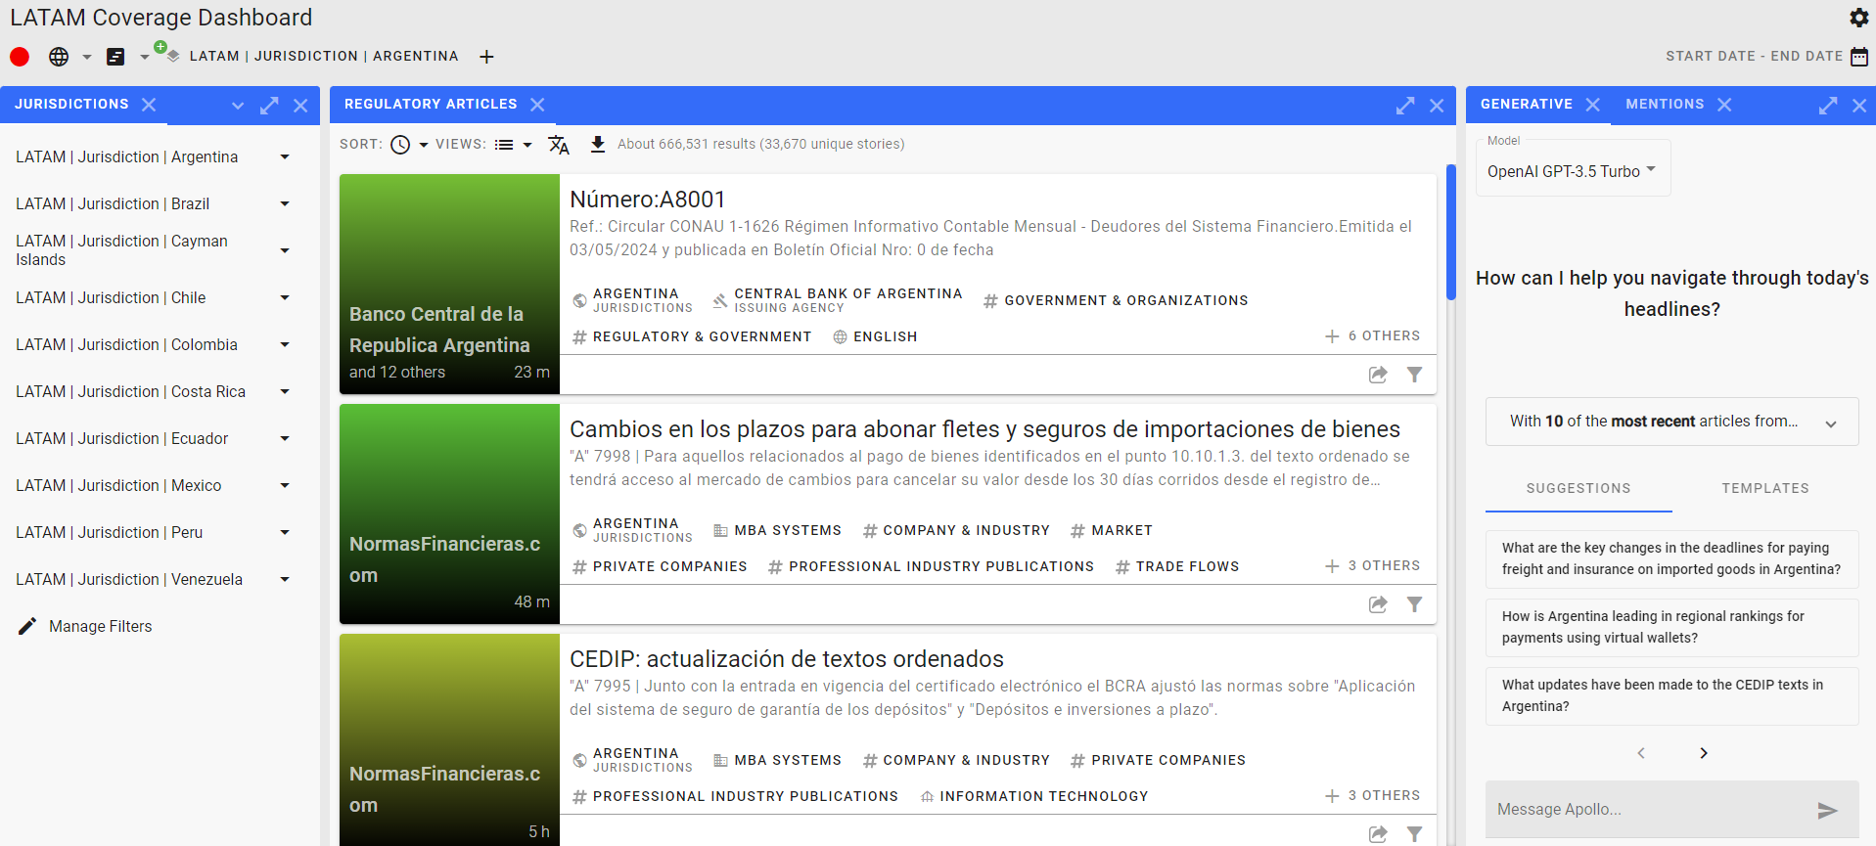
Task: Expand LATAM Jurisdiction Cayman Islands dropdown
Action: (x=285, y=250)
